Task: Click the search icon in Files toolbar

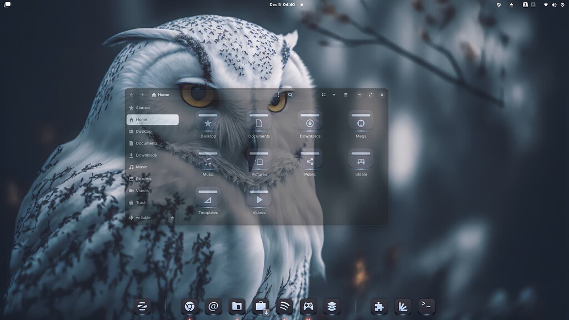Action: (x=291, y=94)
